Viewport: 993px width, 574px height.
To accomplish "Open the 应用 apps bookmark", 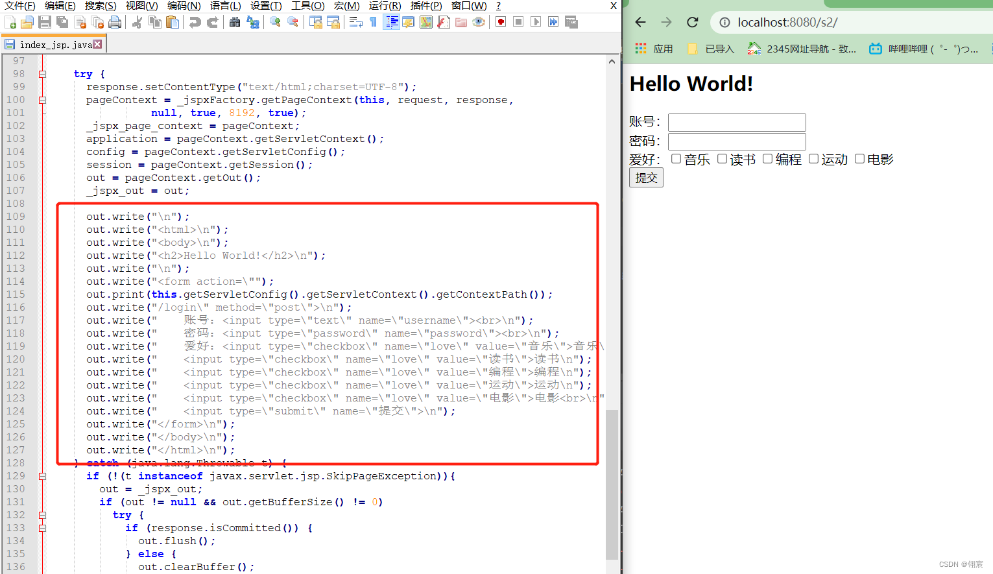I will point(654,49).
